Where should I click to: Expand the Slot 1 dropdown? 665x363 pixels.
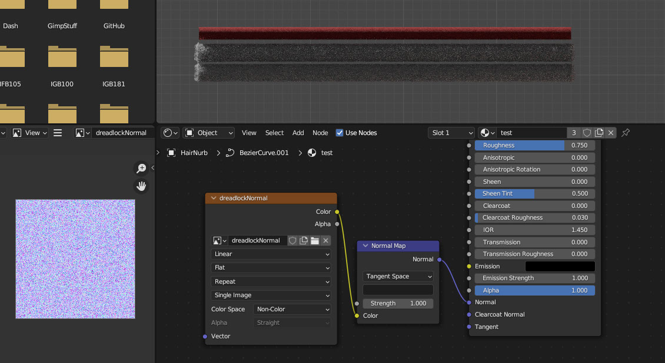coord(450,133)
